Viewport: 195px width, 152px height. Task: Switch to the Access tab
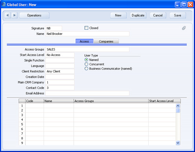pyautogui.click(x=84, y=42)
